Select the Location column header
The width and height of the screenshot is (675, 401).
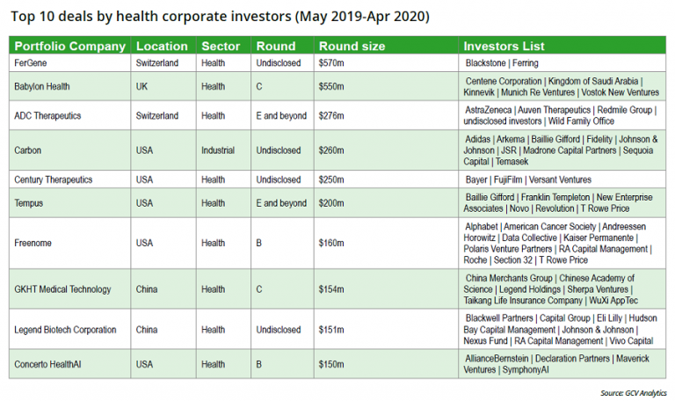(162, 46)
